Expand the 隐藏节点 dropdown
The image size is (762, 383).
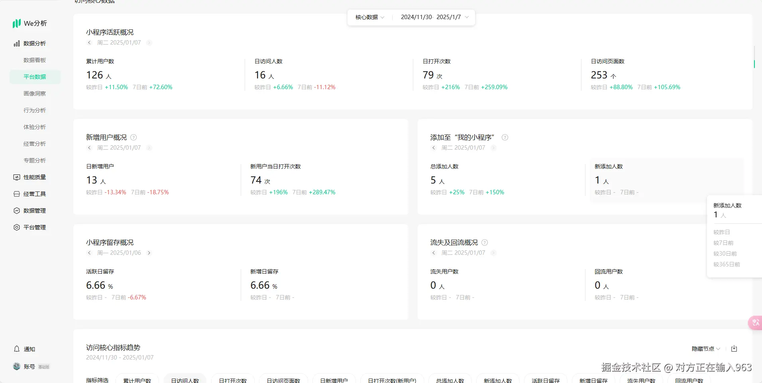point(706,349)
